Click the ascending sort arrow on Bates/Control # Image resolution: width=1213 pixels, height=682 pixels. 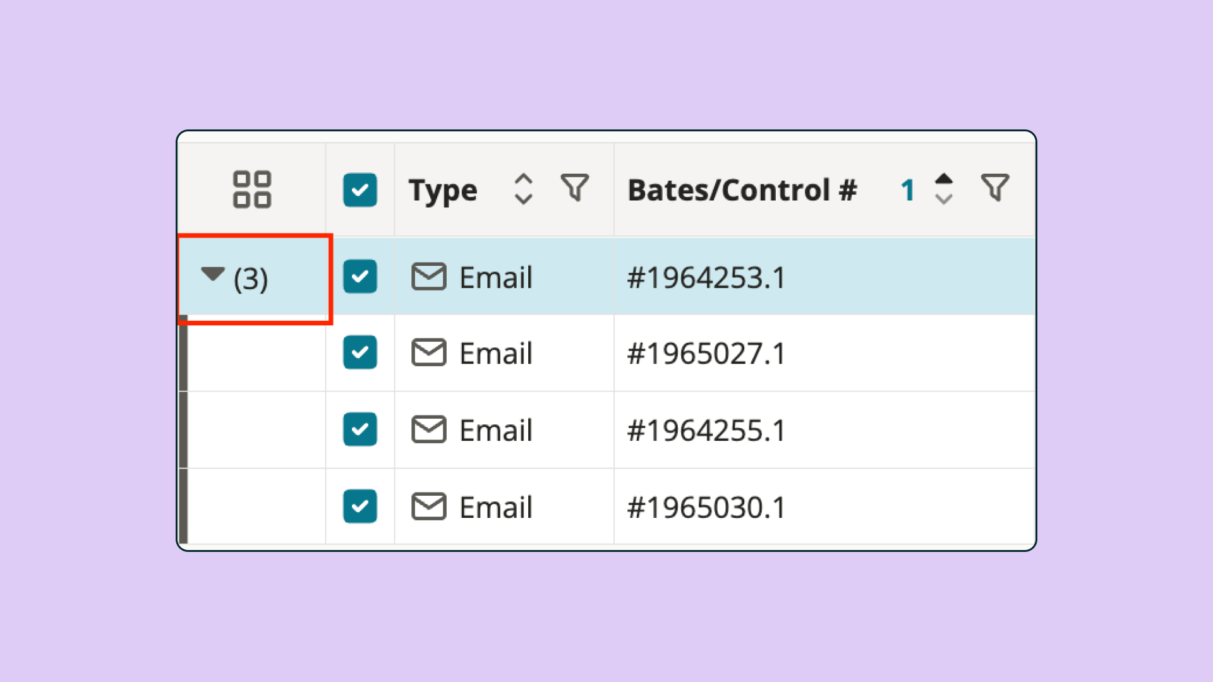click(944, 179)
